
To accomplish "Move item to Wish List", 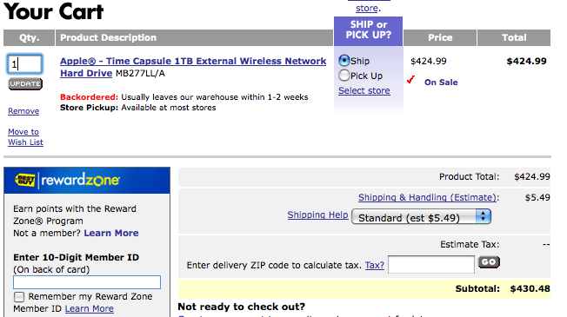I will click(25, 137).
